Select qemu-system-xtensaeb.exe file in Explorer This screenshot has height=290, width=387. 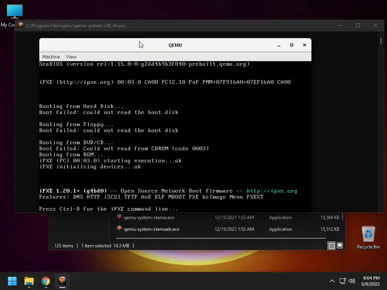227,229
